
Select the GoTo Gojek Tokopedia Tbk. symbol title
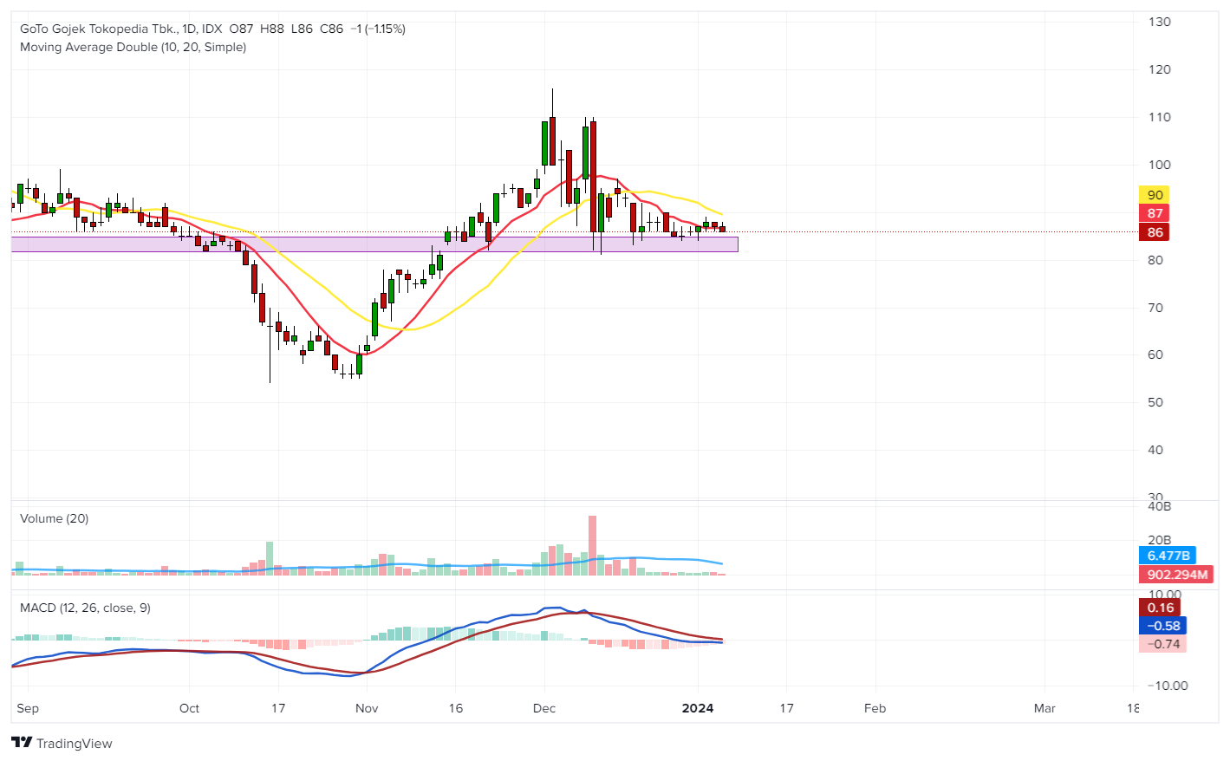[98, 29]
